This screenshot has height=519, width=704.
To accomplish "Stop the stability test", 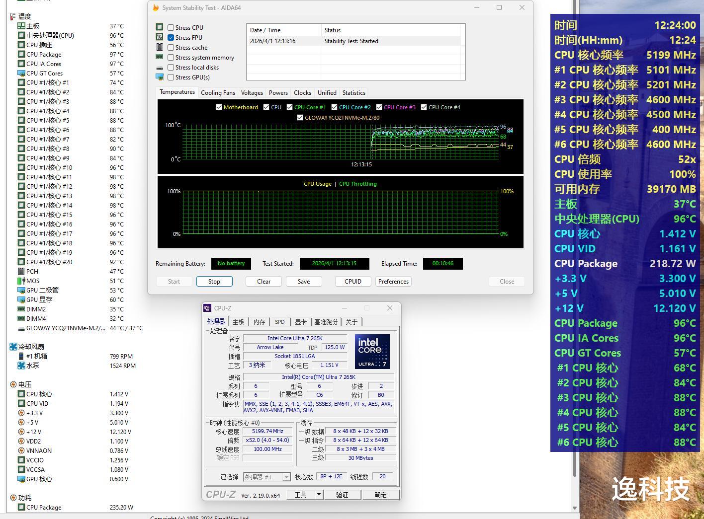I will tap(214, 282).
